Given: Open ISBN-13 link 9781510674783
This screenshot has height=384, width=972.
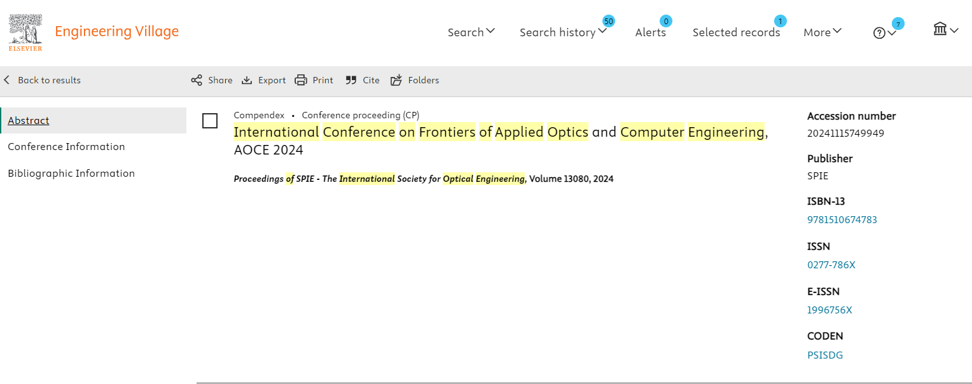Looking at the screenshot, I should coord(842,220).
